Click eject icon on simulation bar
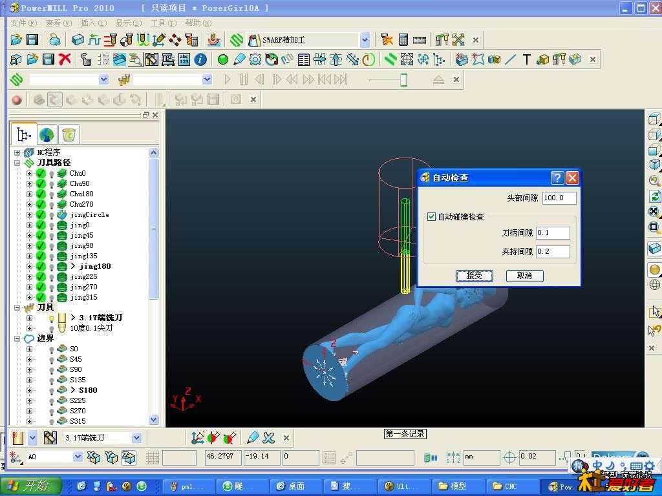Viewport: 662px width, 496px height. tap(439, 79)
